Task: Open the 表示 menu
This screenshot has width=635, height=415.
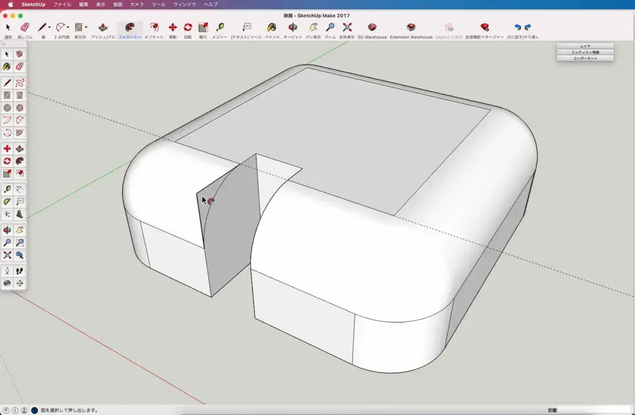Action: 100,4
